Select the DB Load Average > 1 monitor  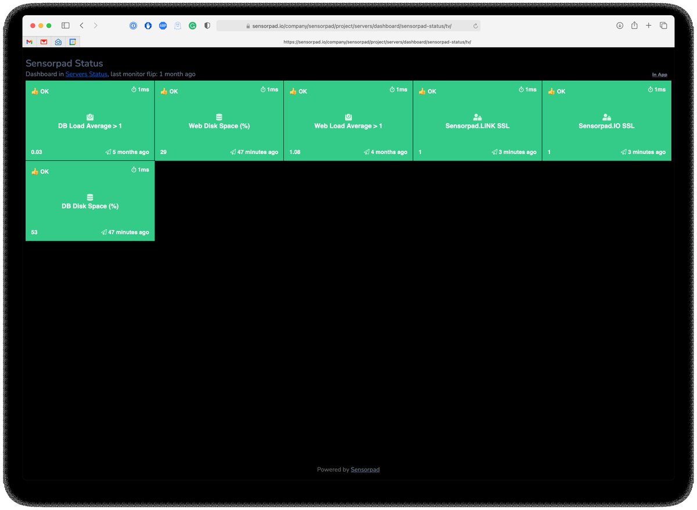(90, 120)
